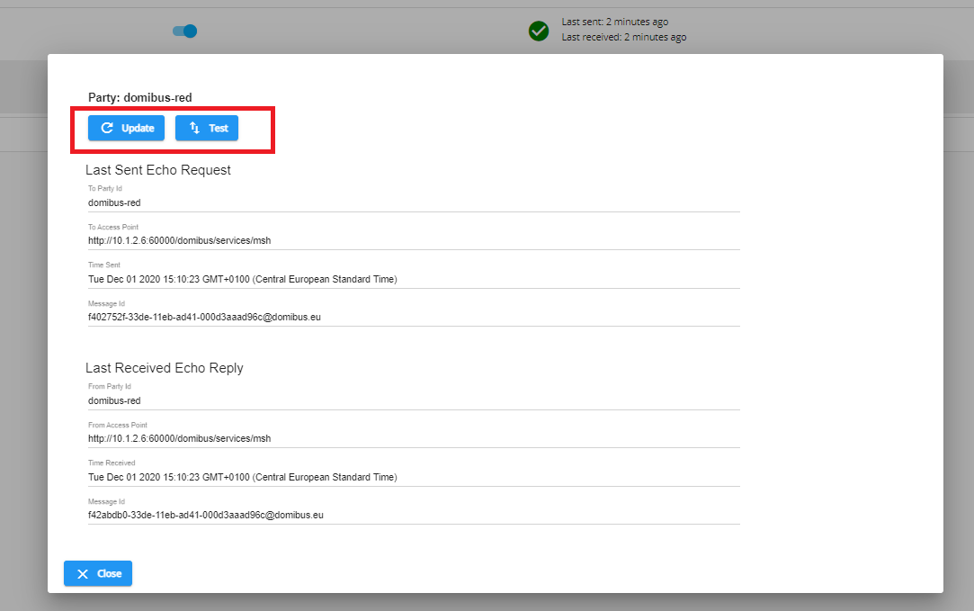Image resolution: width=974 pixels, height=611 pixels.
Task: Click the refresh arrow icon on Update
Action: (107, 129)
